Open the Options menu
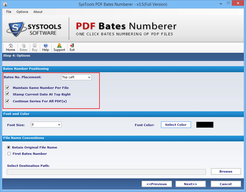This screenshot has width=246, height=192. pos(22,12)
